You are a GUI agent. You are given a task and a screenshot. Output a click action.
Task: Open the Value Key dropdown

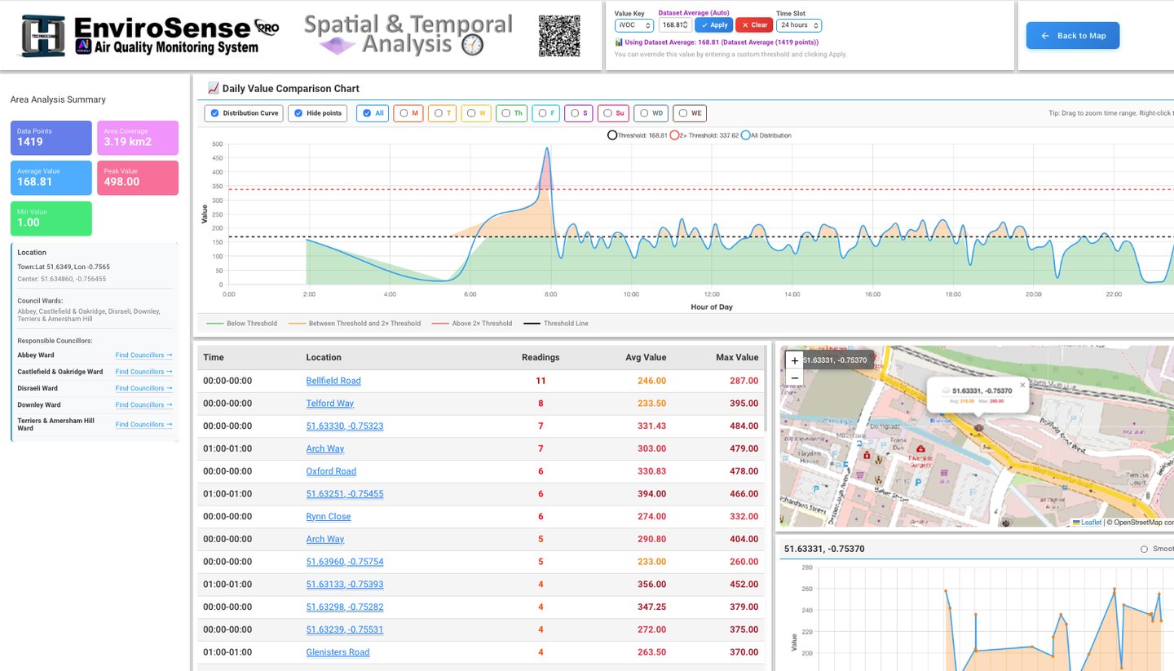tap(634, 25)
